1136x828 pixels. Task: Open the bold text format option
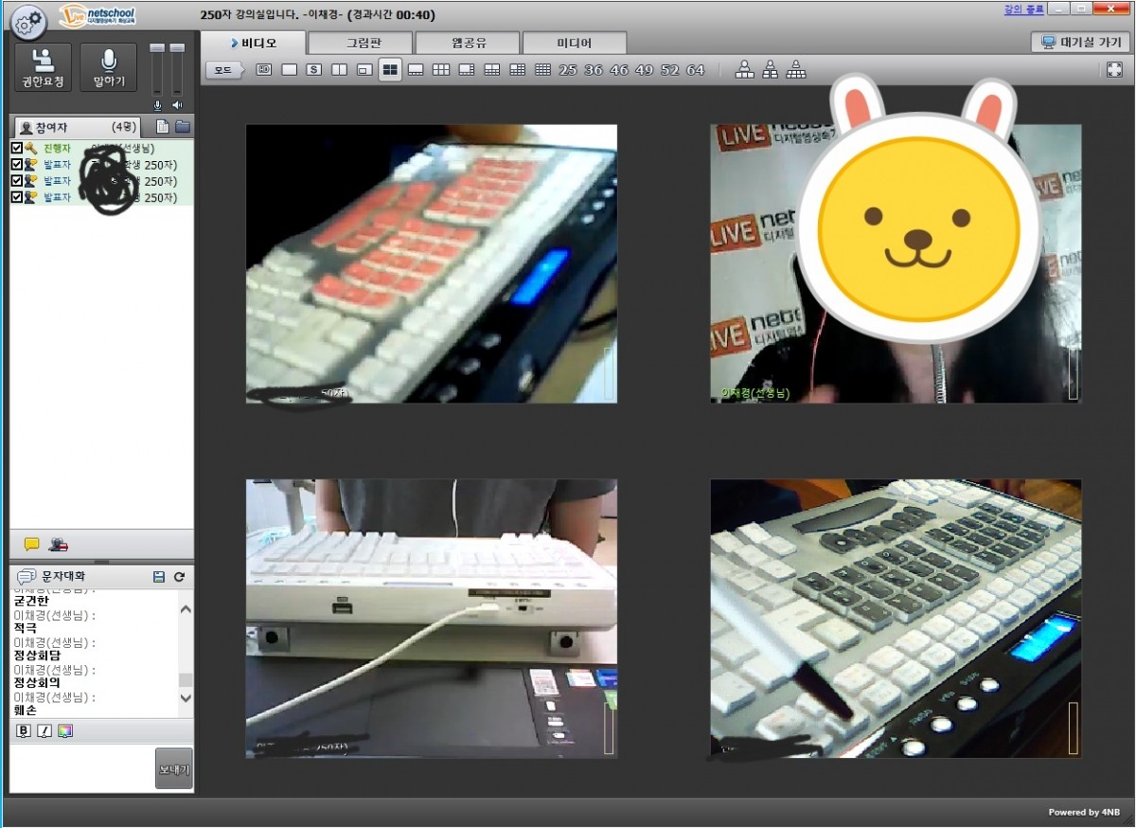[x=24, y=730]
